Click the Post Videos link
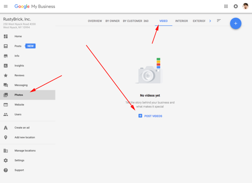 coord(150,116)
